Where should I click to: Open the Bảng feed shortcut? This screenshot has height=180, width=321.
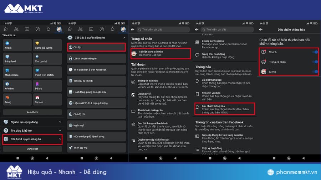point(17,59)
